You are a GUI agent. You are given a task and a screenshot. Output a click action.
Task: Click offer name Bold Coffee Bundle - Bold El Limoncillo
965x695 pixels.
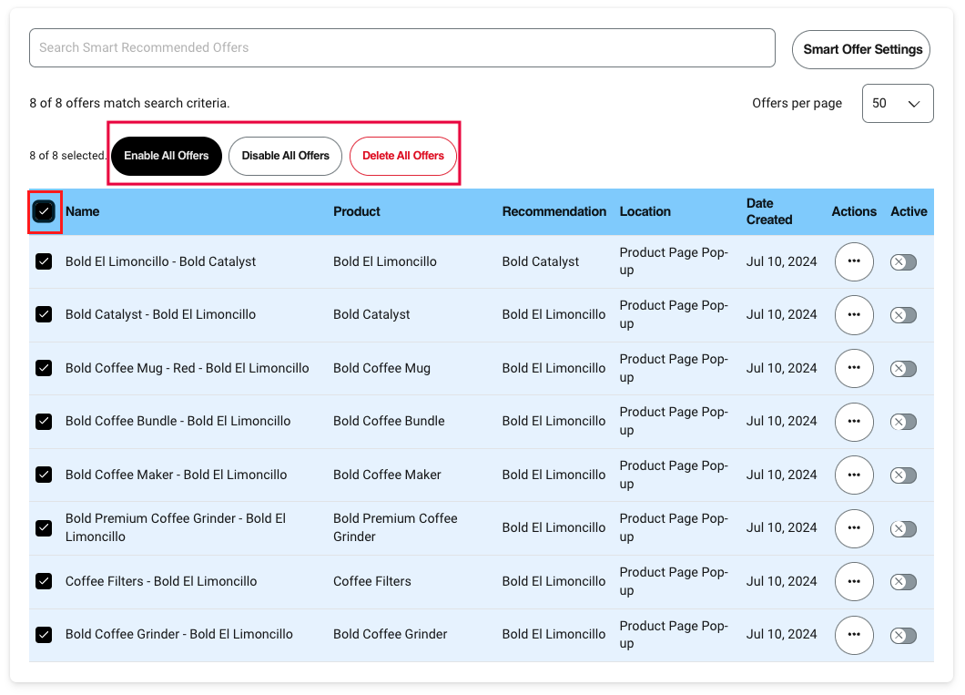(x=178, y=421)
